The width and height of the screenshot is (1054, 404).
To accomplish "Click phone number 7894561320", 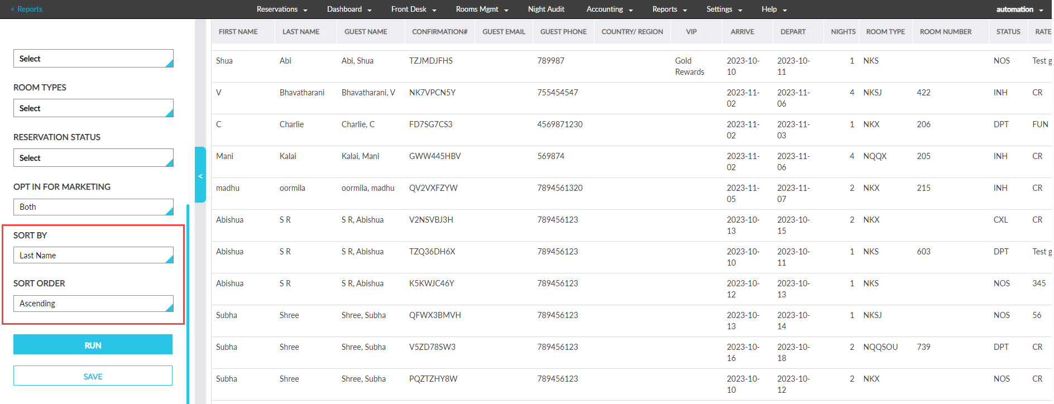I will 560,188.
